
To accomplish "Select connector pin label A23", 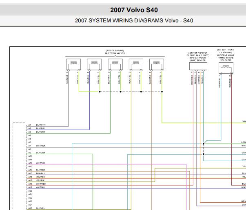I will [30, 201].
